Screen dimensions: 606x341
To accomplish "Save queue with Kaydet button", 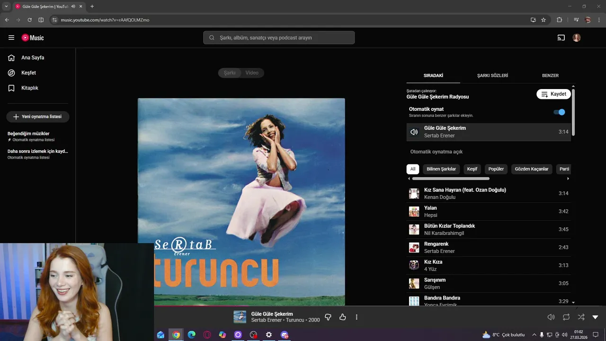I will point(553,94).
